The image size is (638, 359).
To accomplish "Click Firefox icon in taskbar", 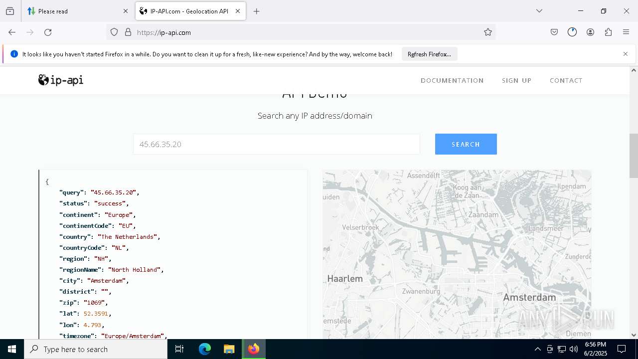I will (254, 349).
